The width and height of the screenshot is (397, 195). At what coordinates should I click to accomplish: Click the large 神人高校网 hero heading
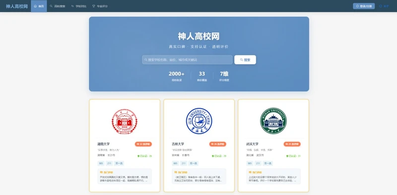click(199, 36)
